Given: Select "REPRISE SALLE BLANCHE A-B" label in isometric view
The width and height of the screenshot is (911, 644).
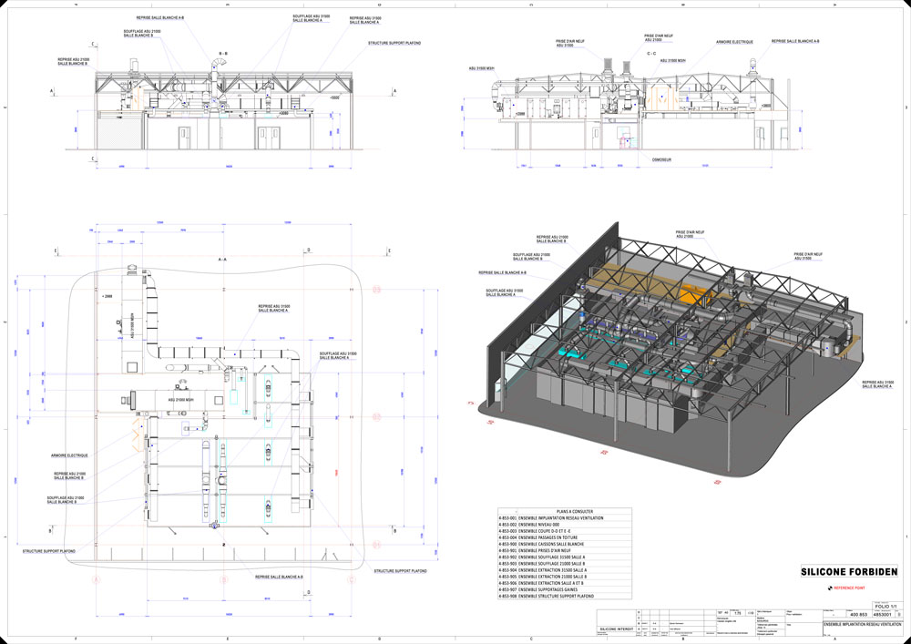Looking at the screenshot, I should [x=503, y=271].
